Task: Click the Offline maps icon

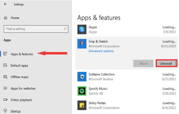Action: (x=5, y=77)
